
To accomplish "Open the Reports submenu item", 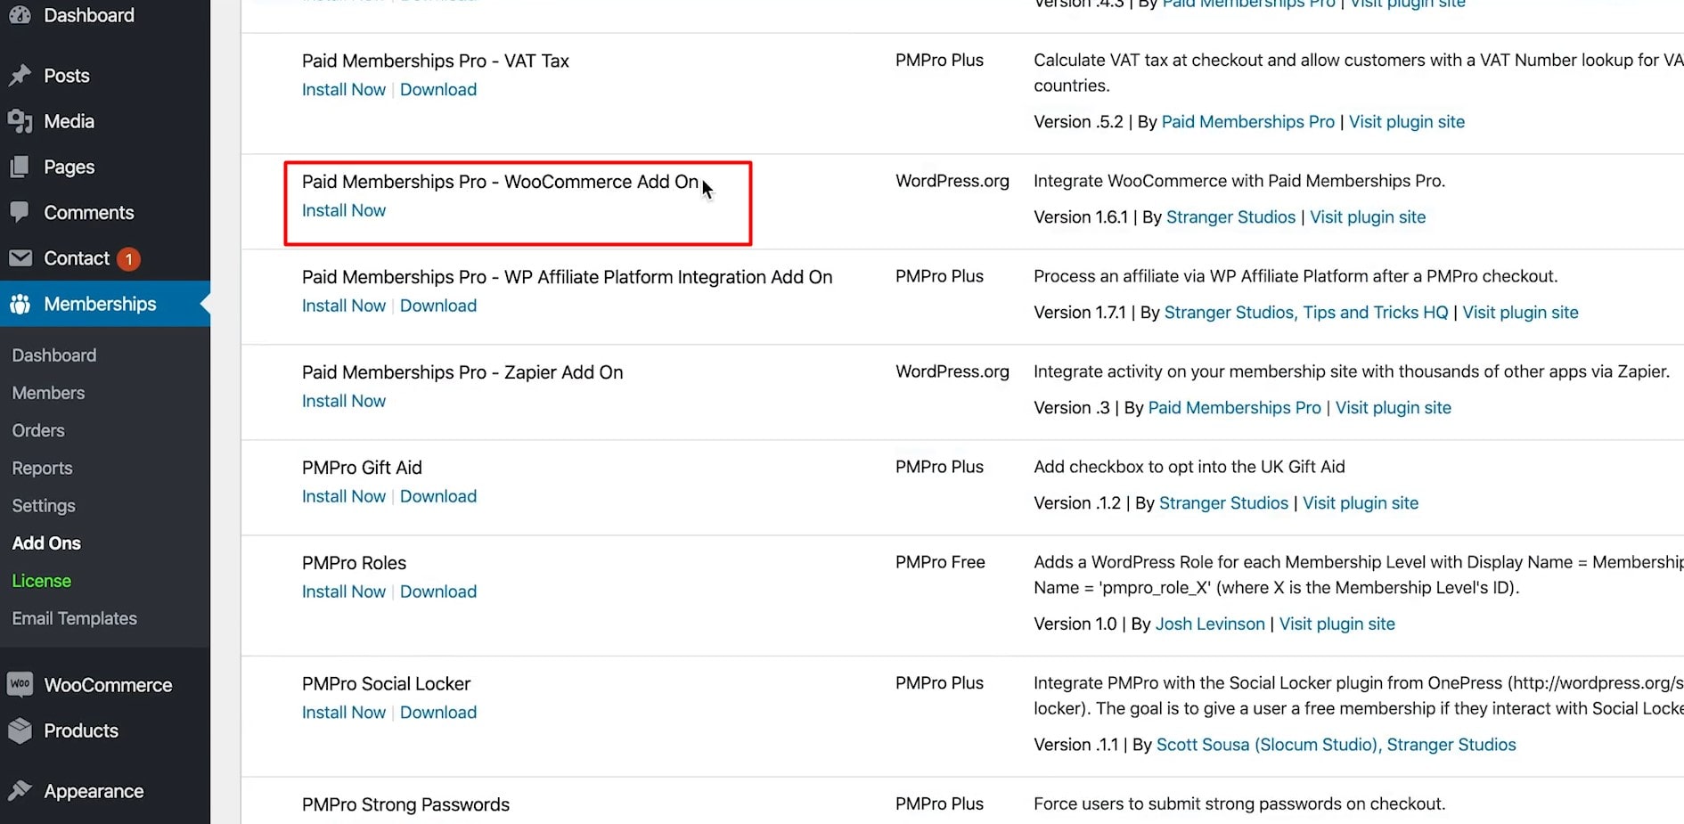I will pyautogui.click(x=42, y=468).
